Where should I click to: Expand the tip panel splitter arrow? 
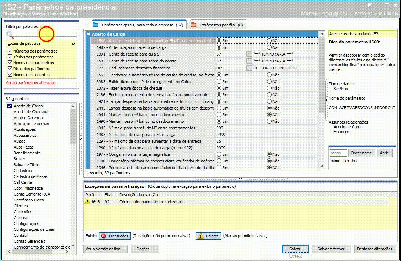click(x=326, y=100)
